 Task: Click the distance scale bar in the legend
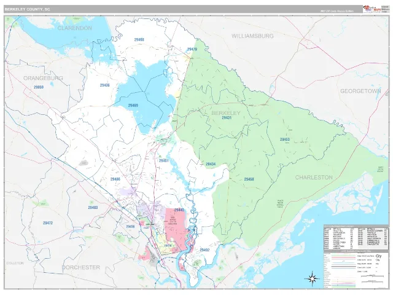pyautogui.click(x=372, y=276)
